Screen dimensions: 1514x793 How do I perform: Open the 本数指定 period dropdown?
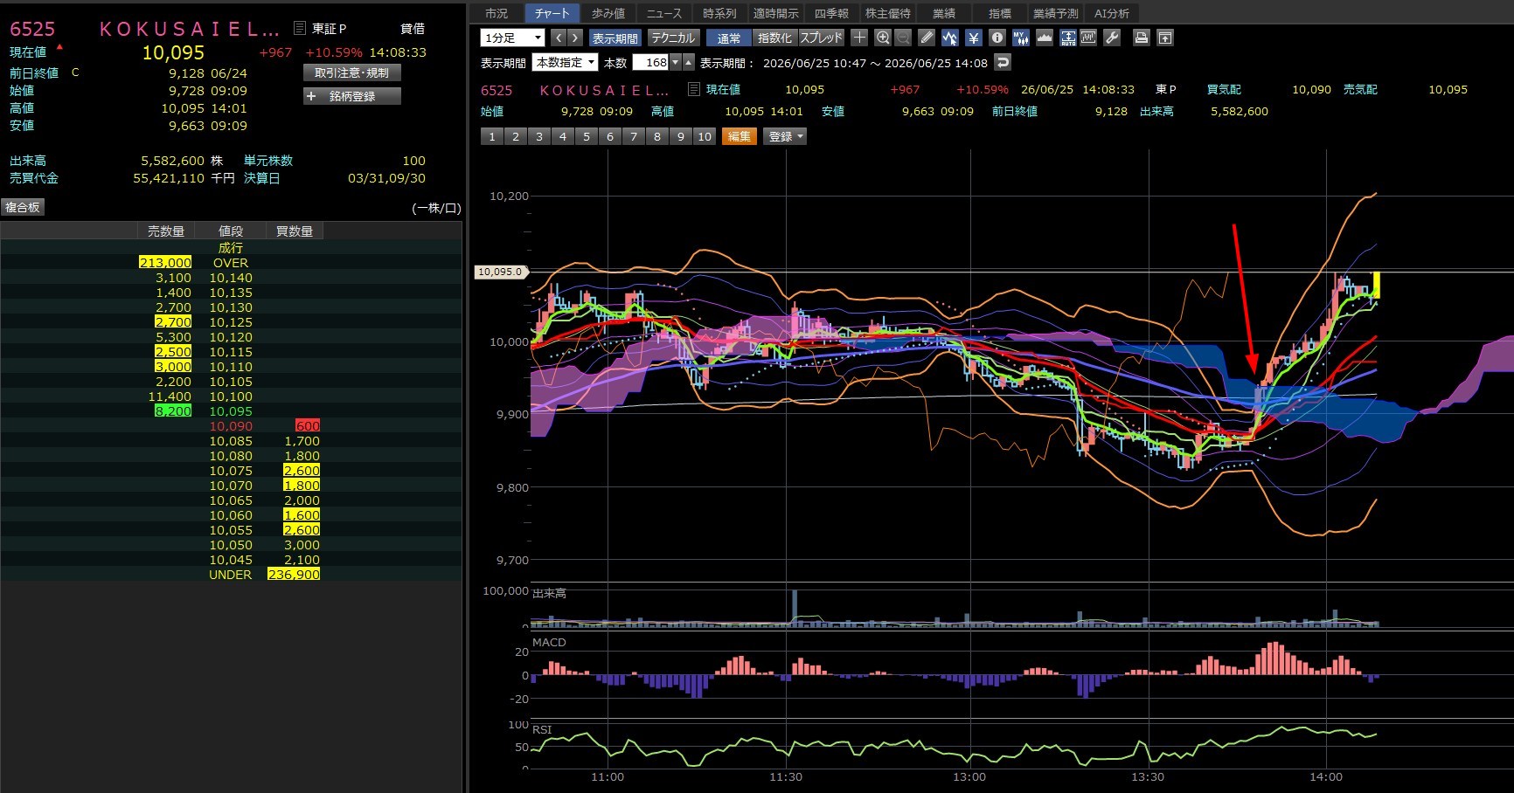click(x=565, y=62)
